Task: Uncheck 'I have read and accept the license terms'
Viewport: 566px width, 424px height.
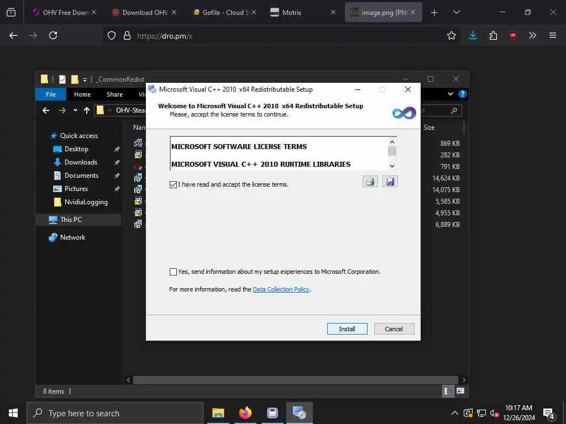Action: click(x=173, y=184)
